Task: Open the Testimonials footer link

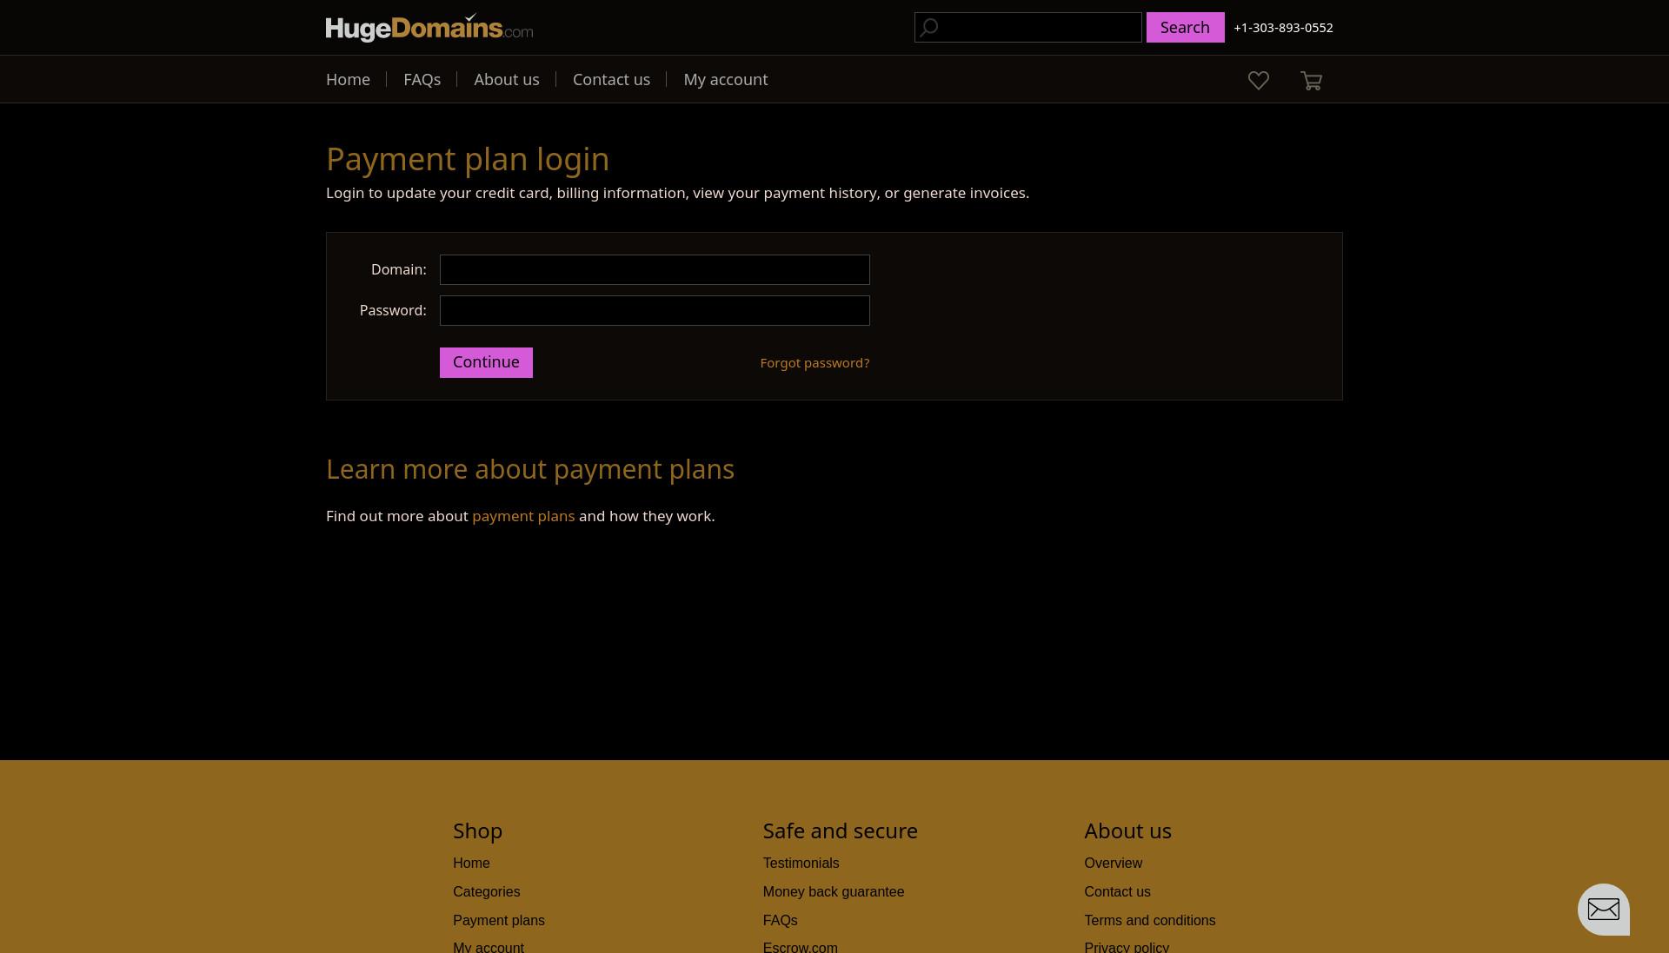Action: [801, 864]
